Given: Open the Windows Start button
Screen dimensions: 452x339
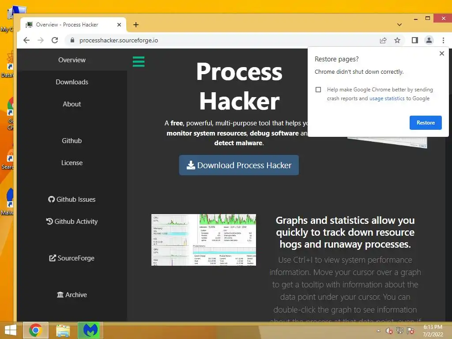Looking at the screenshot, I should click(x=11, y=330).
